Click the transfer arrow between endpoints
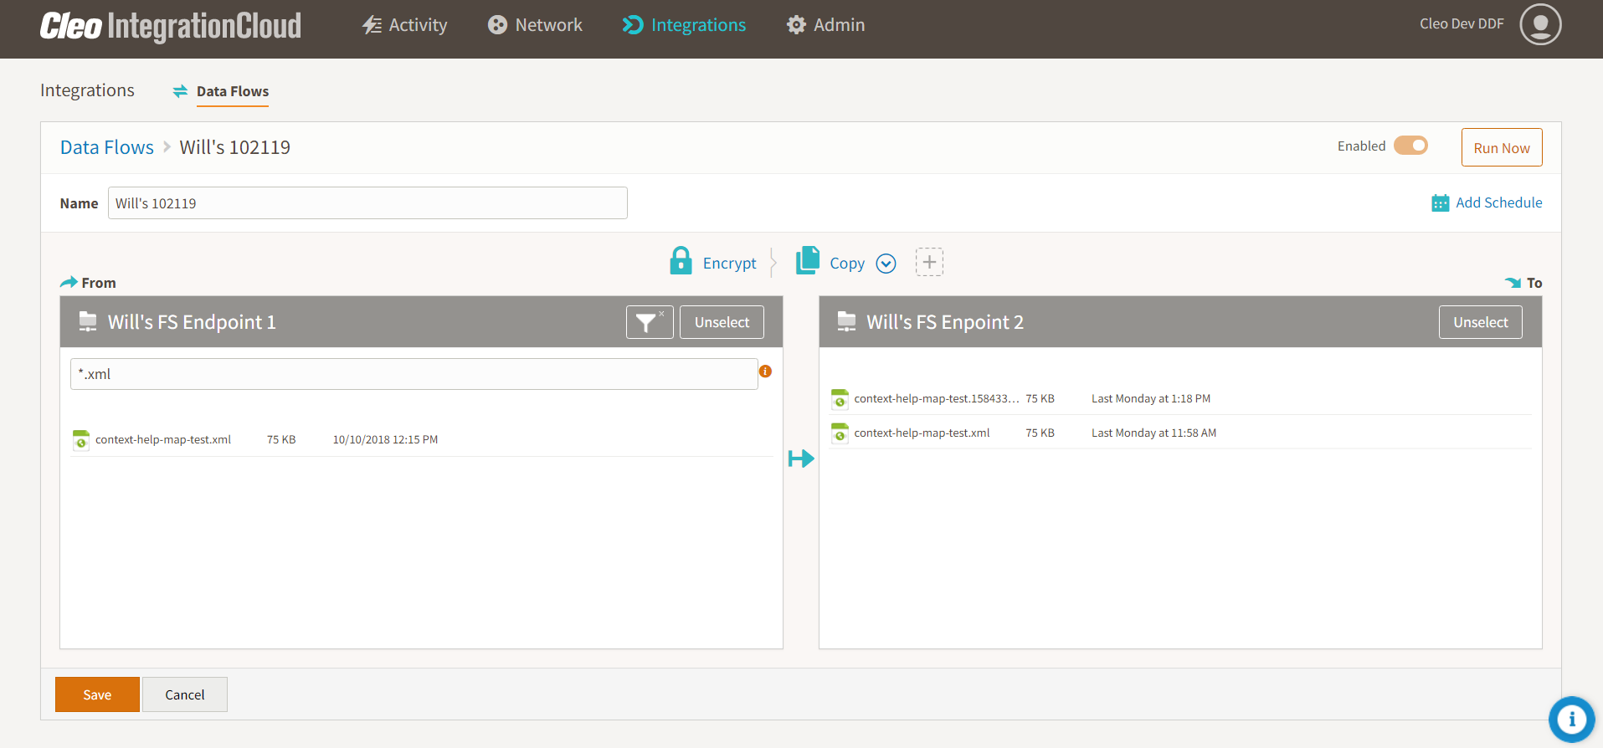This screenshot has height=748, width=1603. (800, 459)
